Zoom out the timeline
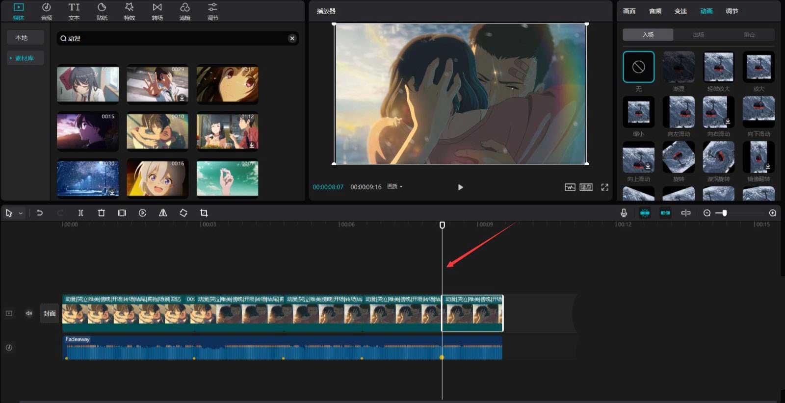The image size is (785, 403). pos(707,213)
